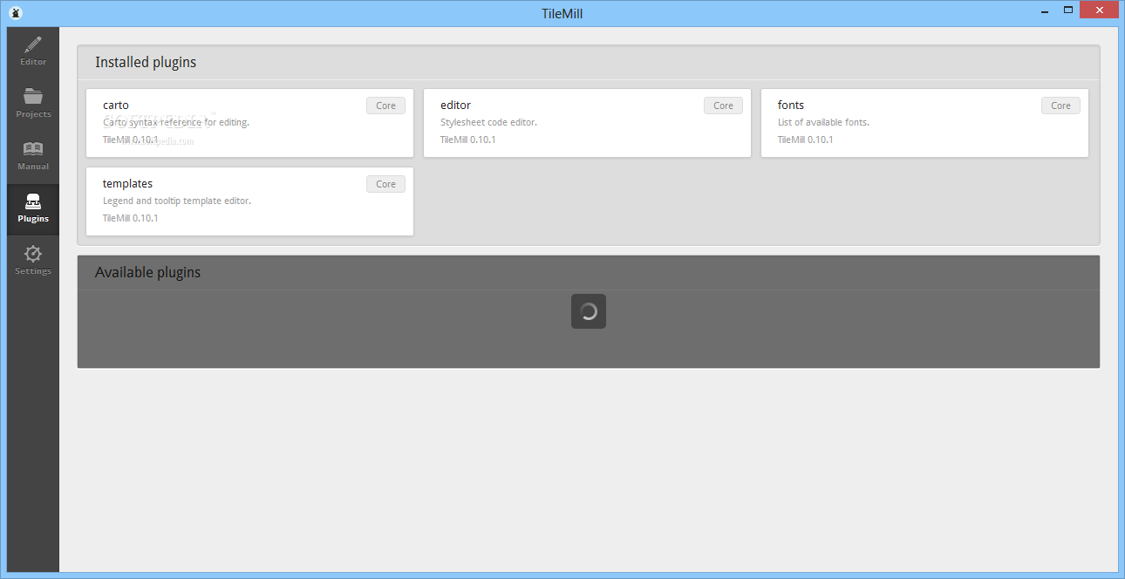Image resolution: width=1125 pixels, height=579 pixels.
Task: Select the editor plugin title
Action: [455, 106]
